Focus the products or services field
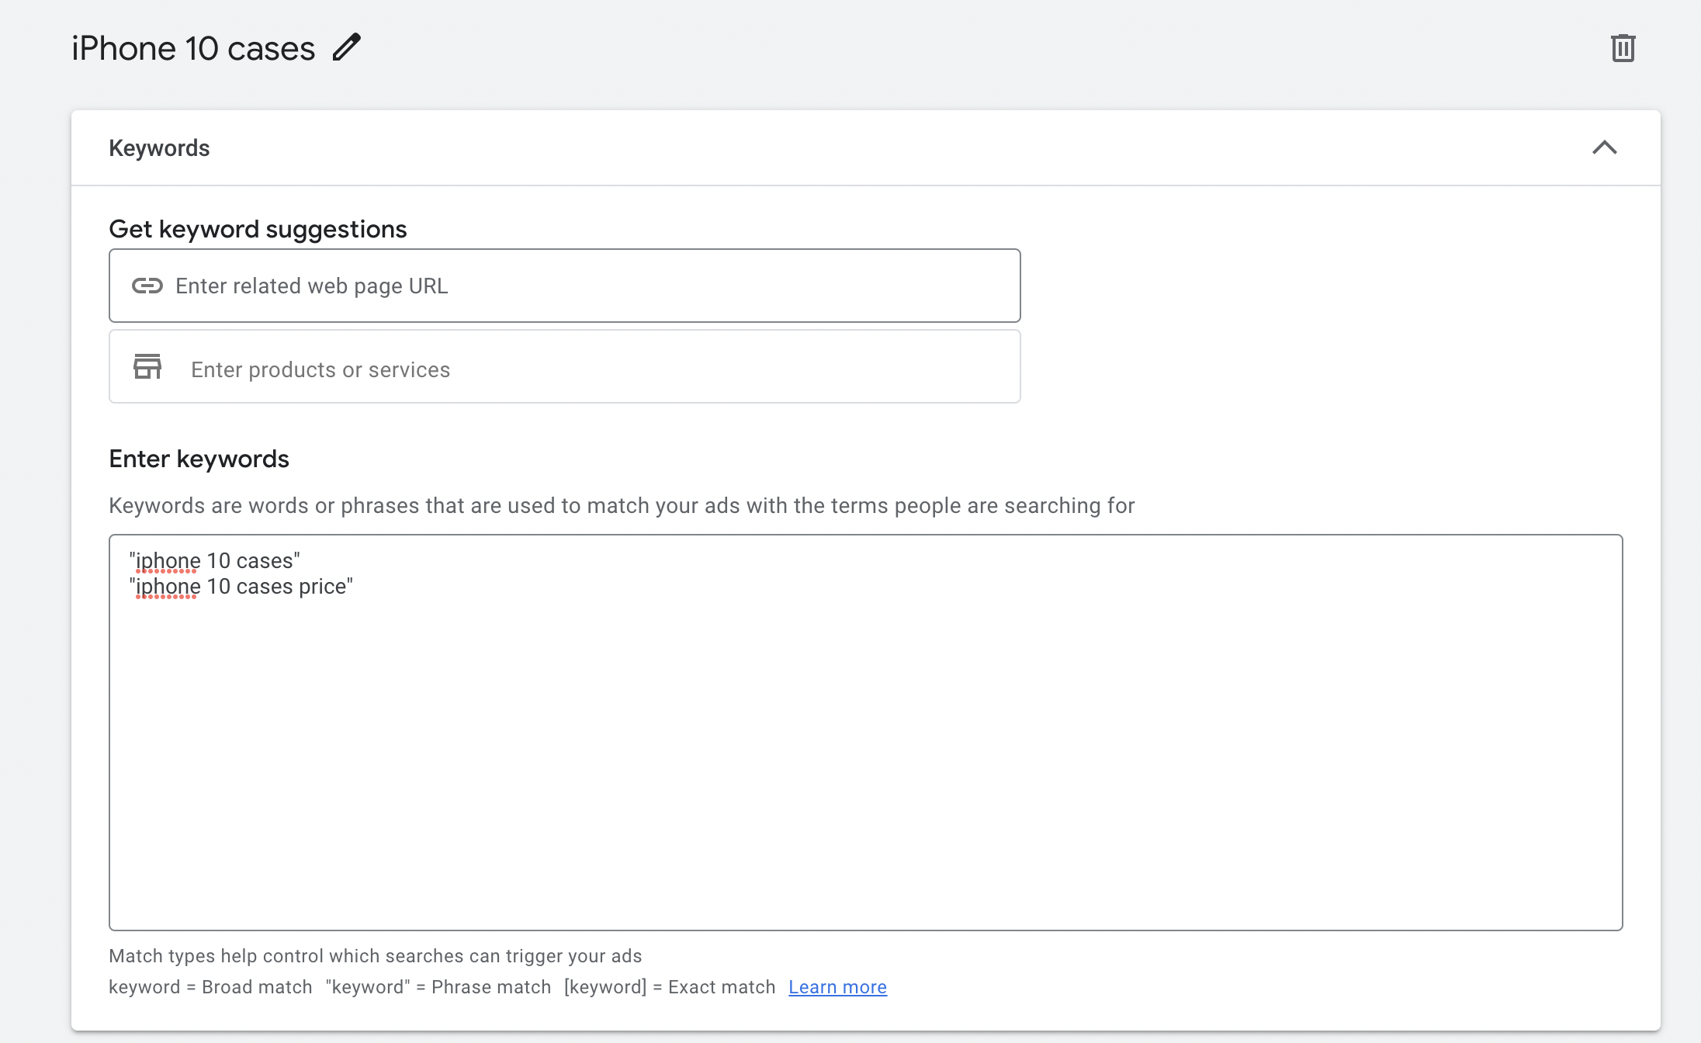 [564, 366]
